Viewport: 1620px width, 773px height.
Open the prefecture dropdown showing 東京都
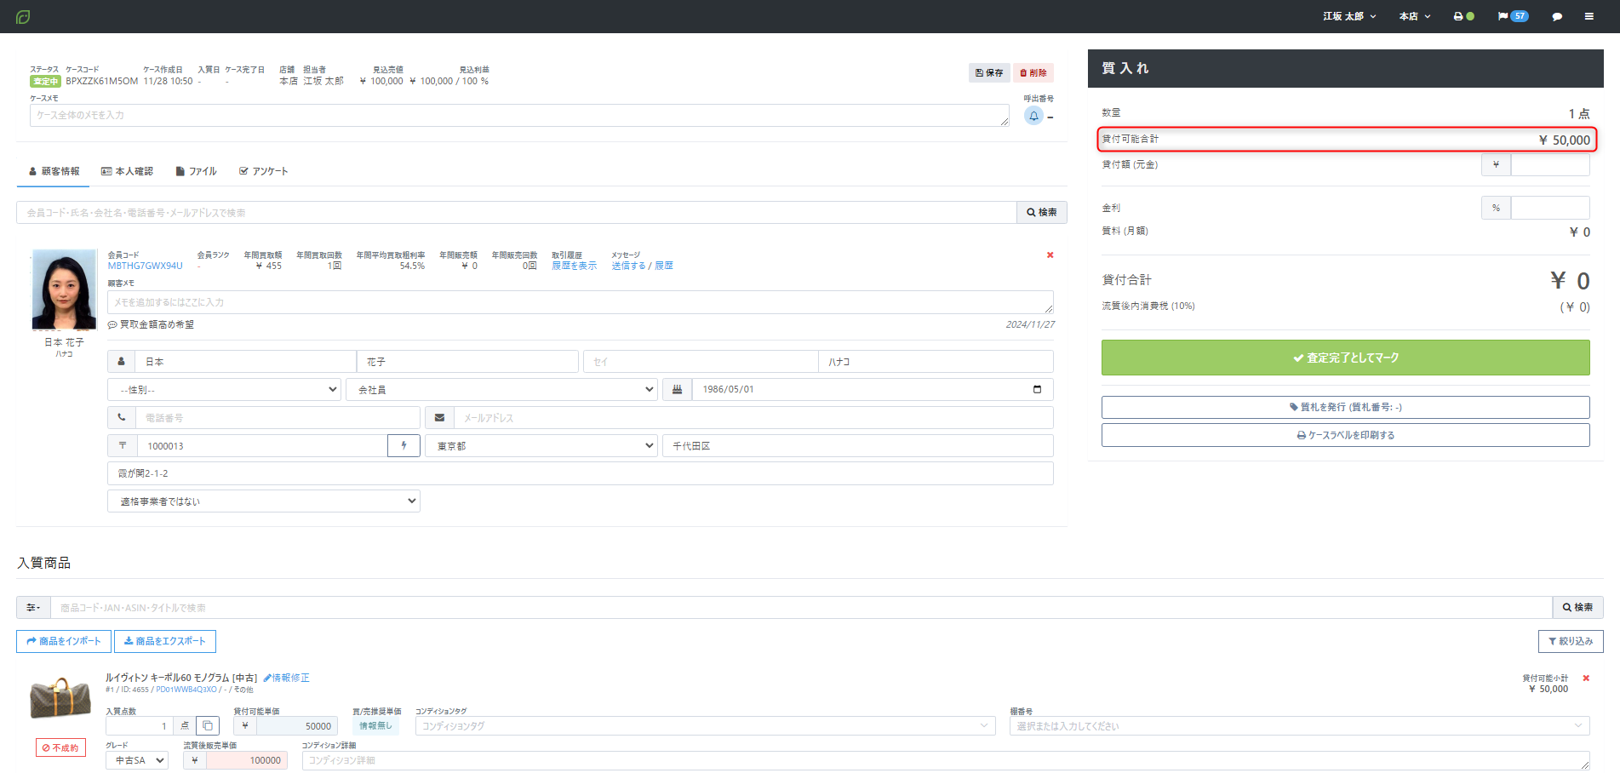(x=541, y=445)
